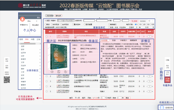This screenshot has width=174, height=110.
Task: Select 10 rows per page radio
Action: (x=138, y=24)
